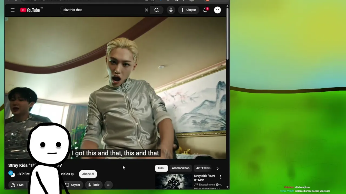Viewport: 346px width, 194px height.
Task: Open the YouTube hamburger guide menu
Action: (12, 10)
